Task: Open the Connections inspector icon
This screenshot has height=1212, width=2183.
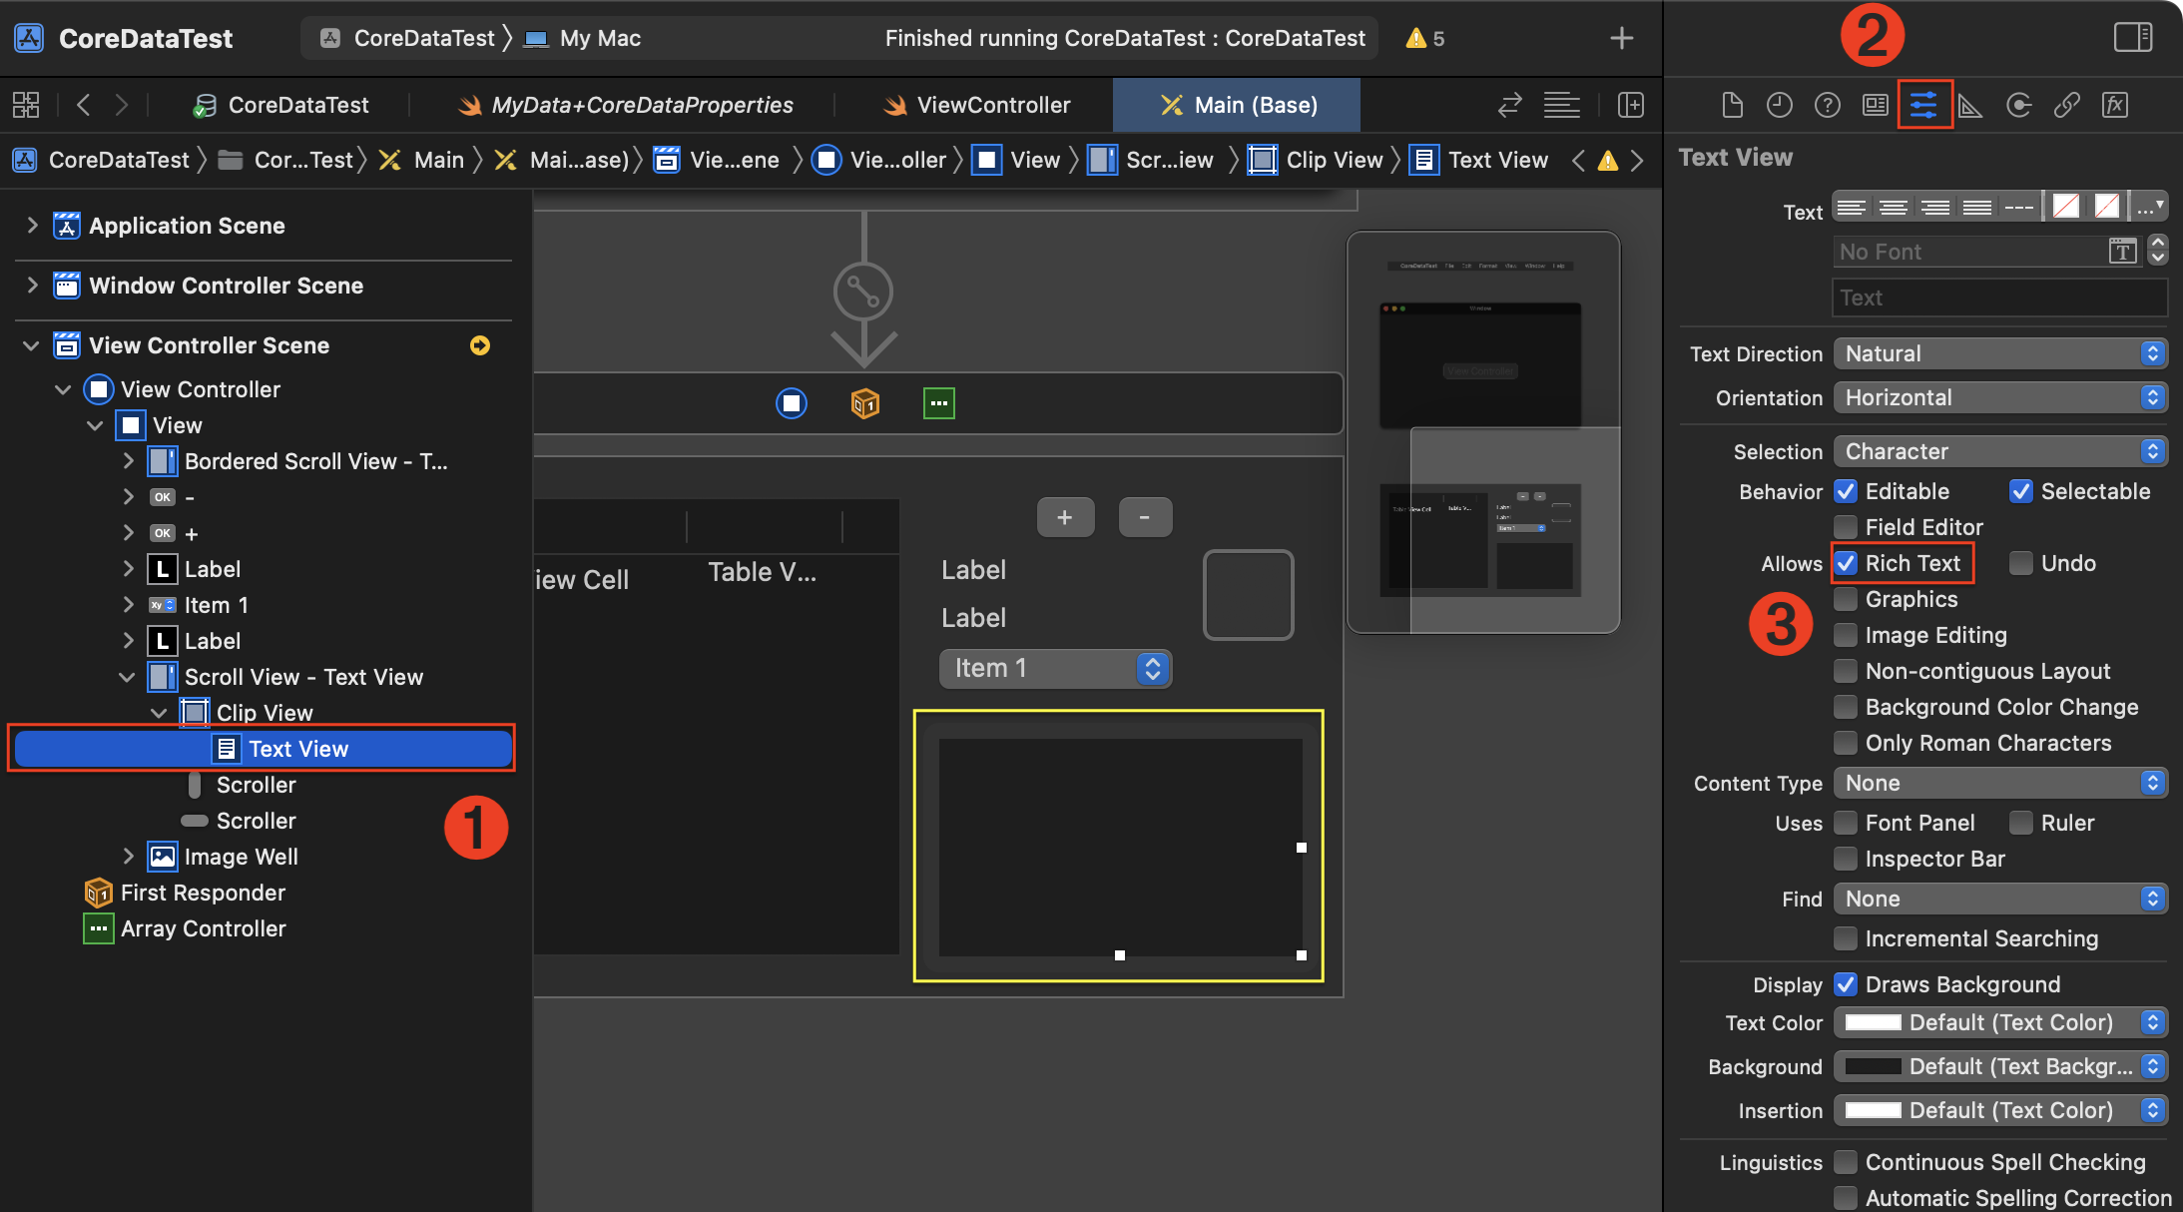Action: pos(2018,105)
